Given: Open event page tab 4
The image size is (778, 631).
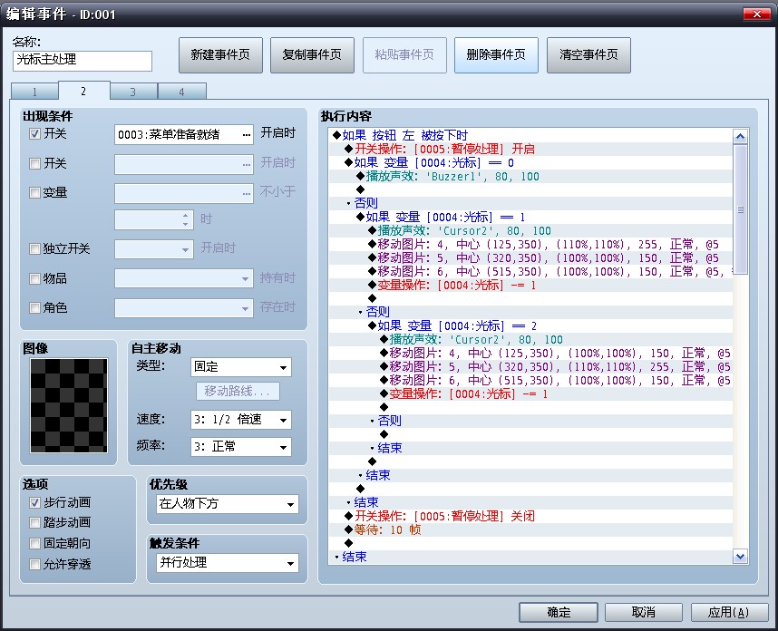Looking at the screenshot, I should 181,92.
